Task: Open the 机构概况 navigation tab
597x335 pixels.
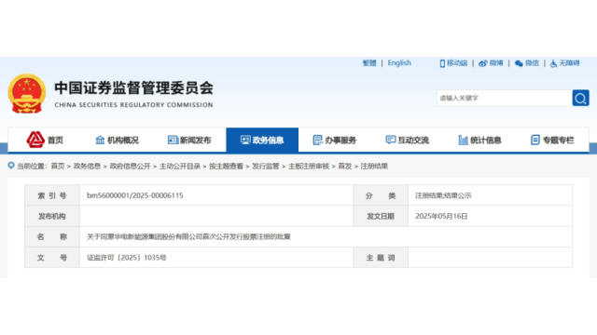Action: click(118, 141)
